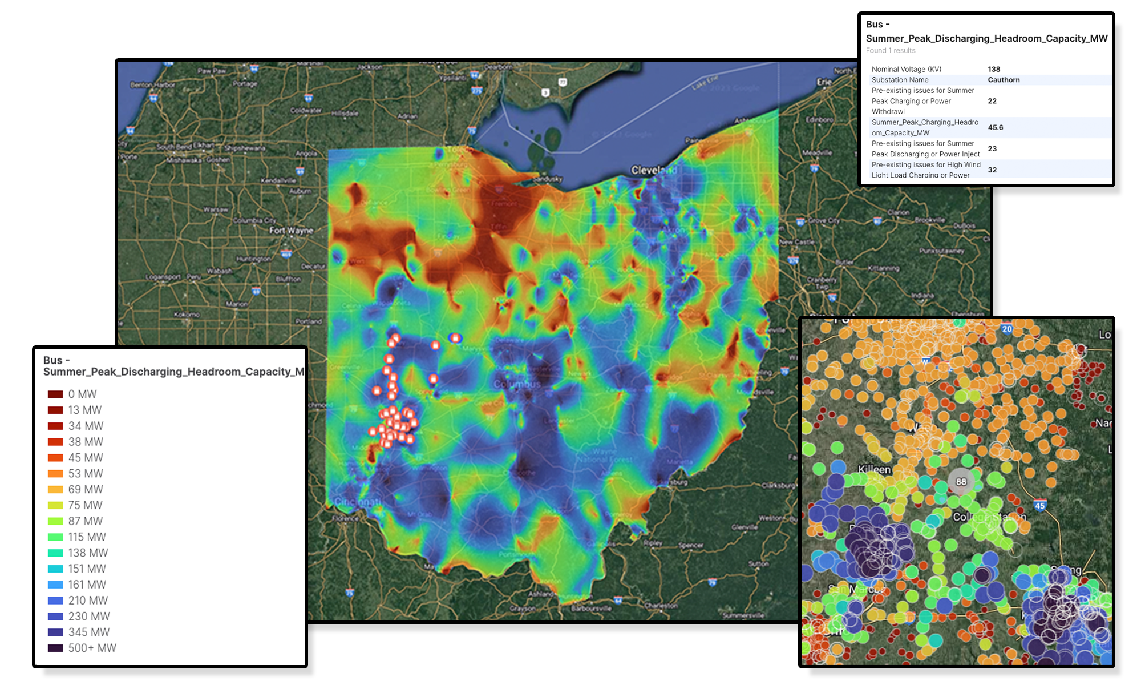The image size is (1141, 685).
Task: Click the Found 1 results link
Action: pos(891,50)
